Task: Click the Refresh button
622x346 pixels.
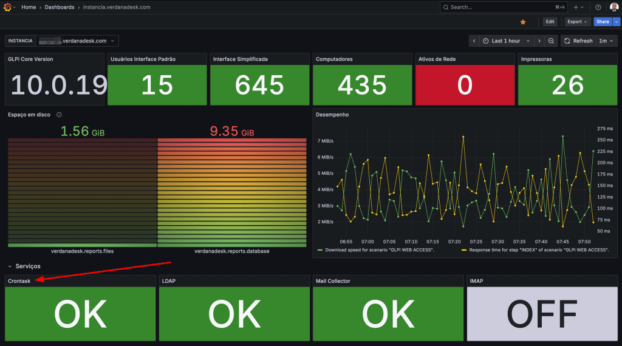Action: (578, 41)
